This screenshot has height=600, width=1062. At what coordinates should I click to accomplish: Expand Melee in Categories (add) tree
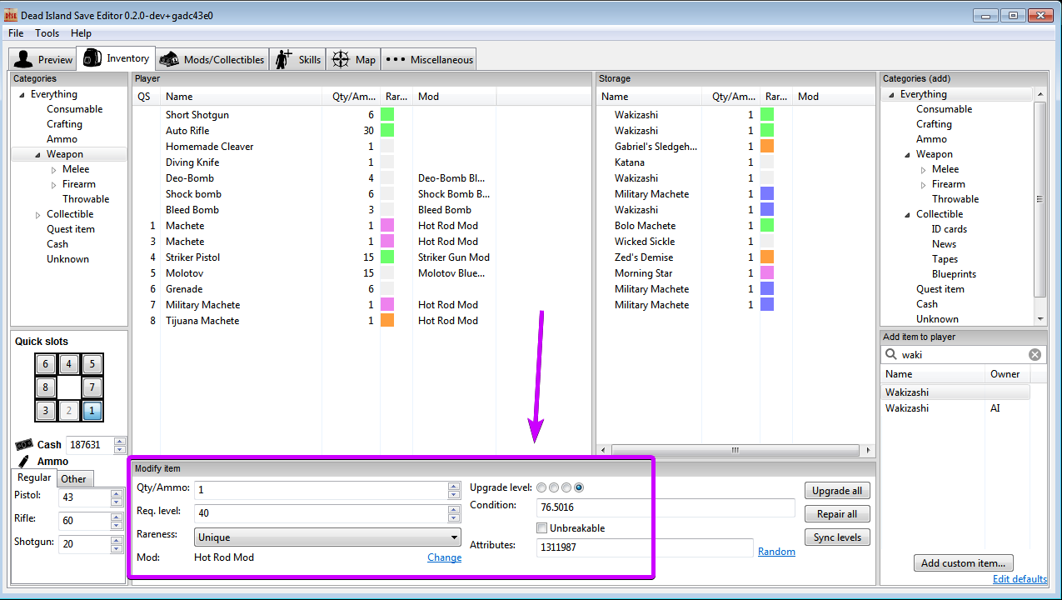coord(924,170)
